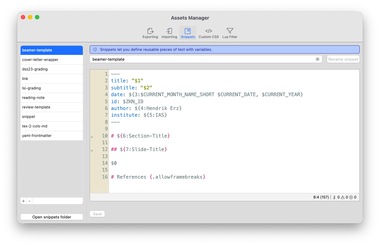The width and height of the screenshot is (380, 246).
Task: Select the Importing icon
Action: [x=169, y=32]
